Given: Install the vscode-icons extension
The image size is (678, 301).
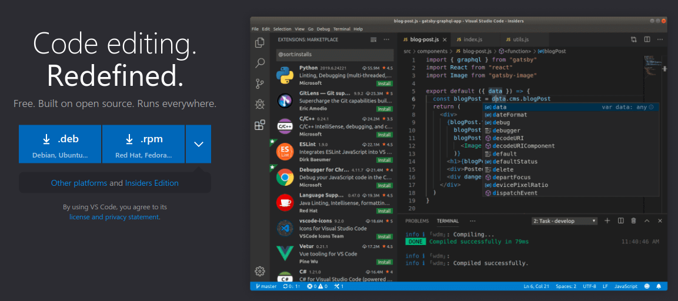Looking at the screenshot, I should tap(385, 236).
